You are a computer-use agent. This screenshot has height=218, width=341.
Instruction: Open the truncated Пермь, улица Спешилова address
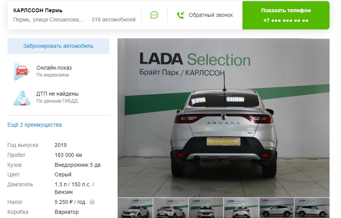coord(49,20)
